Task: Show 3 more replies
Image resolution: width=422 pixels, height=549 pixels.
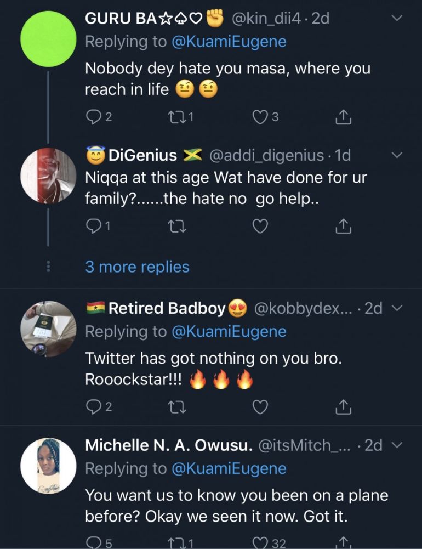Action: tap(137, 267)
